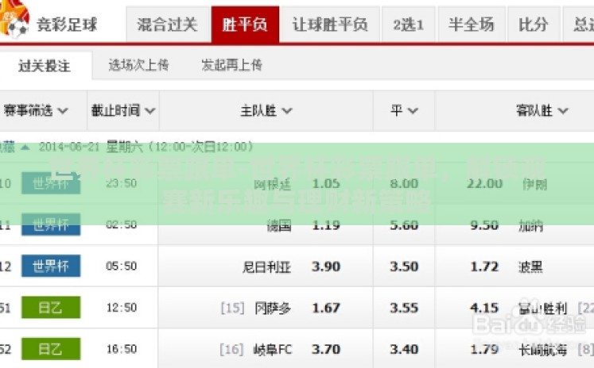This screenshot has height=368, width=594.
Task: Switch to the 让球胜平负 tab
Action: coord(330,25)
